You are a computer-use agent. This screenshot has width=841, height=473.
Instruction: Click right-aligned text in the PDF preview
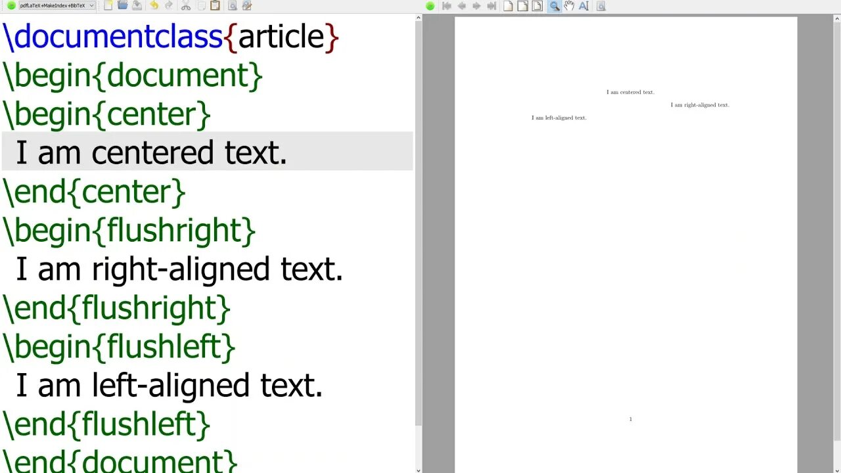(x=700, y=105)
